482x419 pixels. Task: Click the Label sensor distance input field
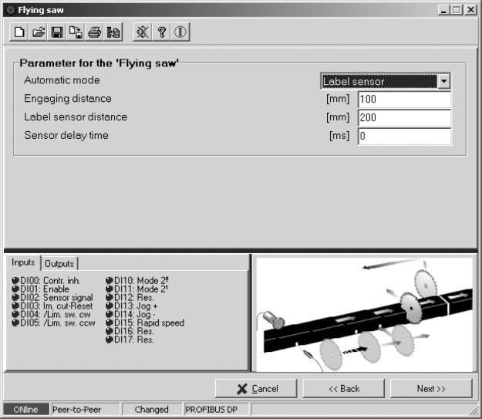tap(405, 118)
